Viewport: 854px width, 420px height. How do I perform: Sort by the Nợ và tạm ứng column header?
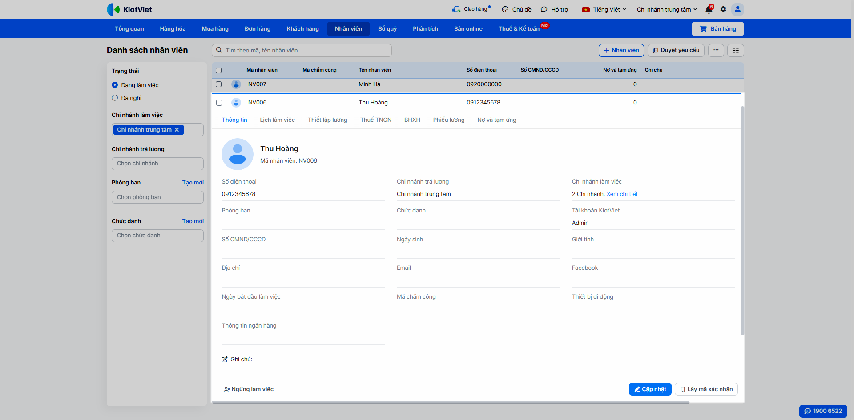pos(620,70)
